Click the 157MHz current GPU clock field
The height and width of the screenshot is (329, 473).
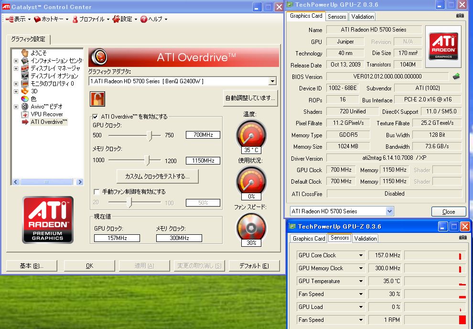click(x=117, y=238)
